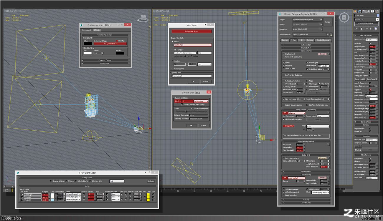Image resolution: width=383 pixels, height=221 pixels.
Task: Click Tint white swatch under Global Lighting
Action: click(x=88, y=53)
